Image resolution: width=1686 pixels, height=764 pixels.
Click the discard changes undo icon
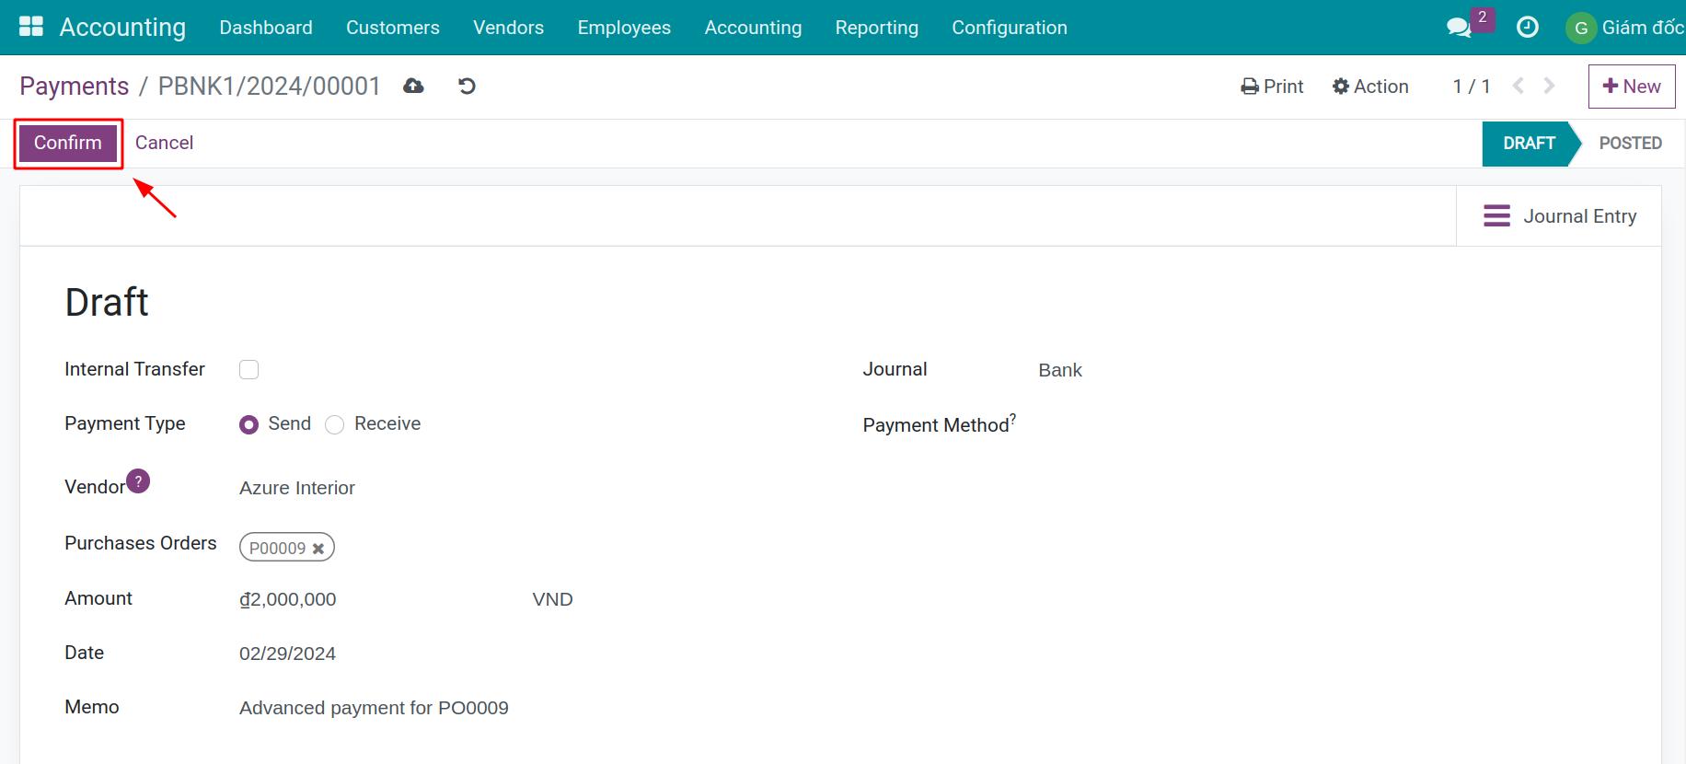[x=467, y=86]
